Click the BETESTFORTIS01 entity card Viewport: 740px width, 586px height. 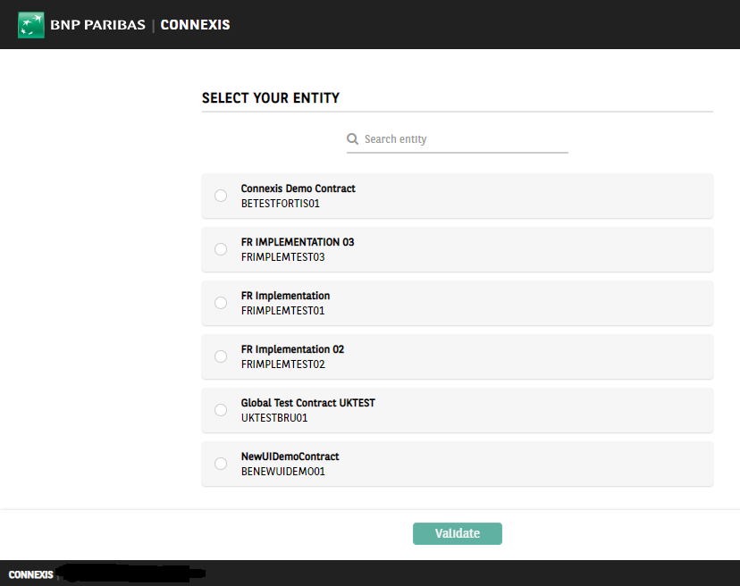[458, 196]
